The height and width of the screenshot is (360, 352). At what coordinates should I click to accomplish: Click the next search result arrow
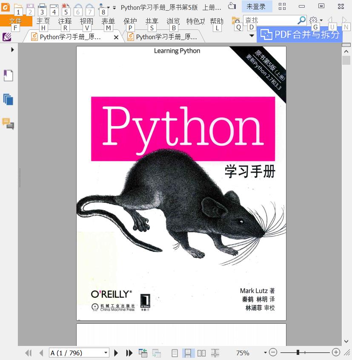click(344, 20)
